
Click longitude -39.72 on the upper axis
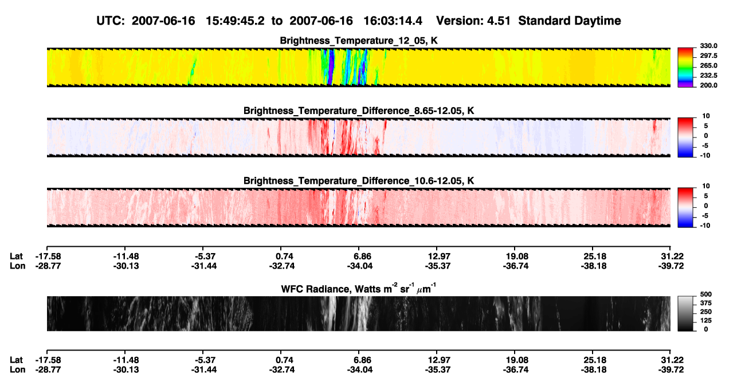(671, 266)
